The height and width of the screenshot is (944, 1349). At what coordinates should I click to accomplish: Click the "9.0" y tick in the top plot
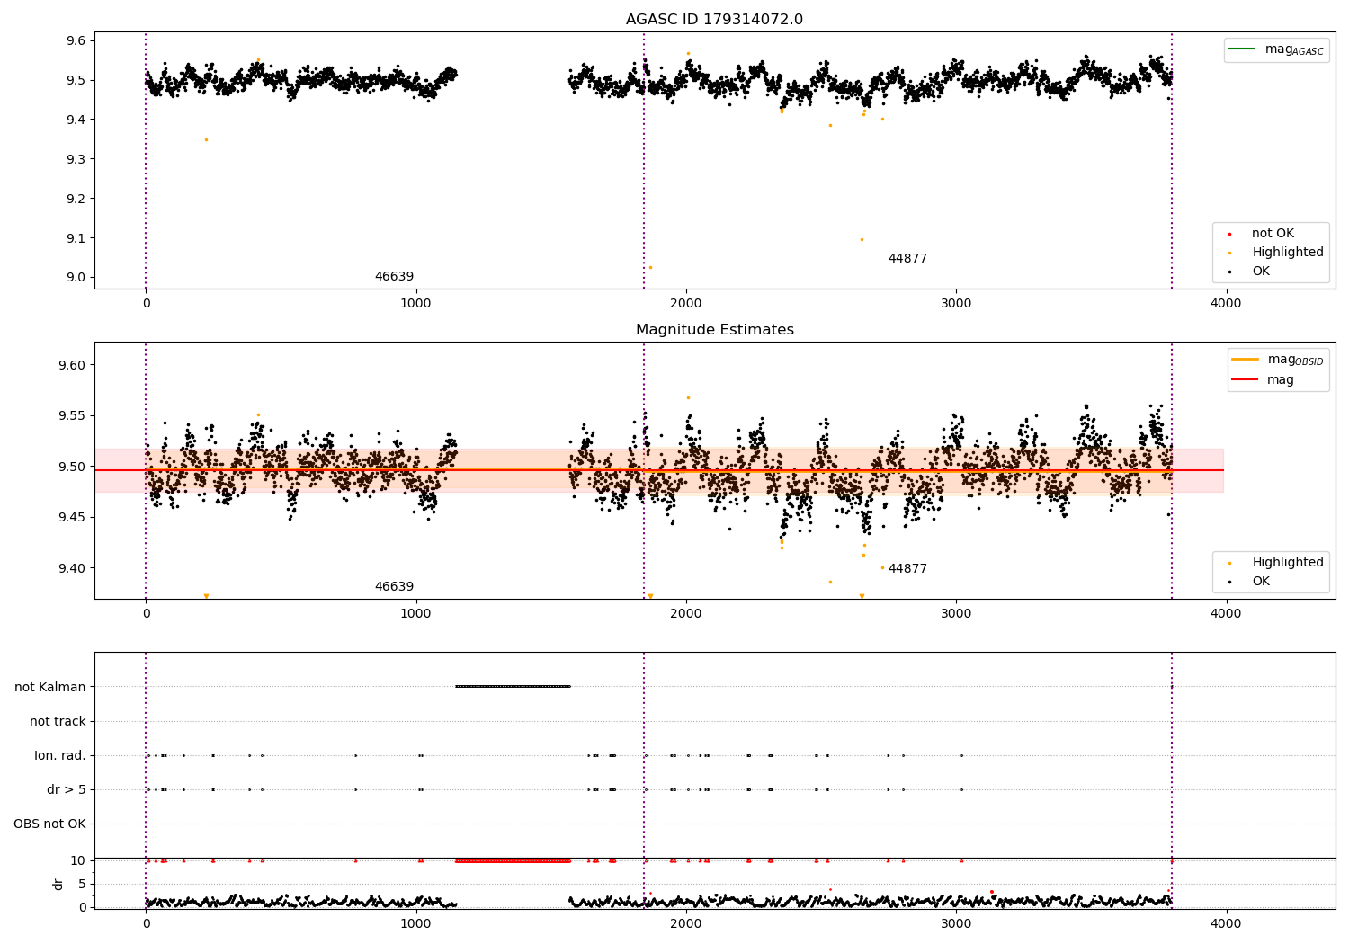[x=76, y=278]
